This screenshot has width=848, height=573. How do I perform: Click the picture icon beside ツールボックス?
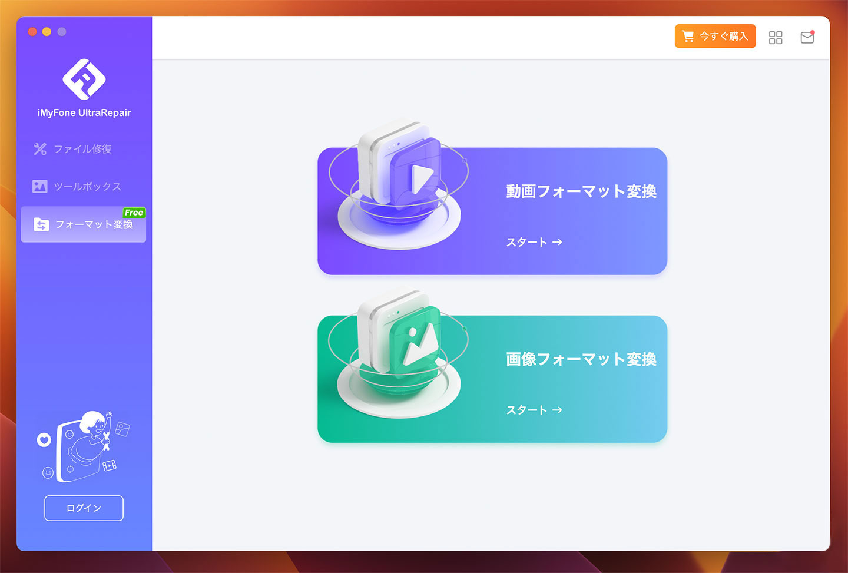(x=39, y=187)
